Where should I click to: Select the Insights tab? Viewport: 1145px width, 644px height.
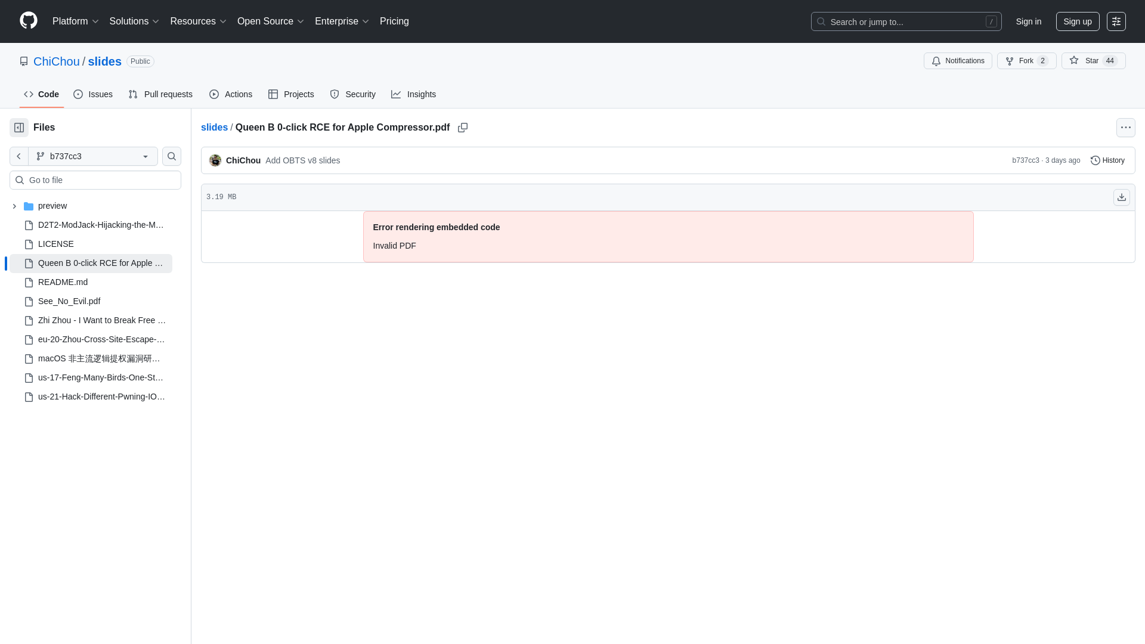413,94
